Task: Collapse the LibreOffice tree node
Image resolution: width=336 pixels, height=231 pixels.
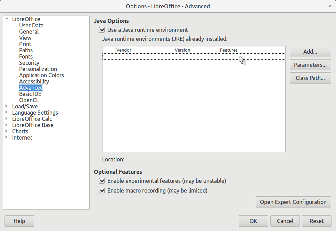Action: 7,19
